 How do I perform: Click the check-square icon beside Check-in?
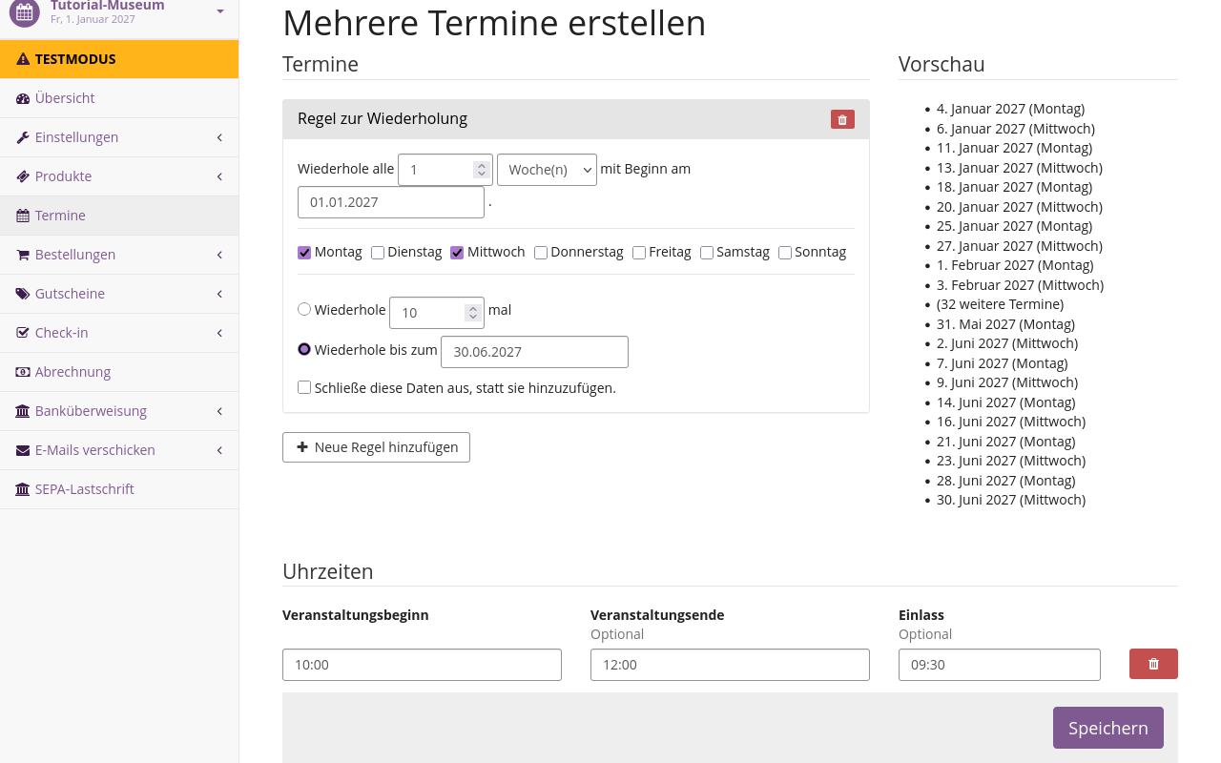tap(23, 333)
